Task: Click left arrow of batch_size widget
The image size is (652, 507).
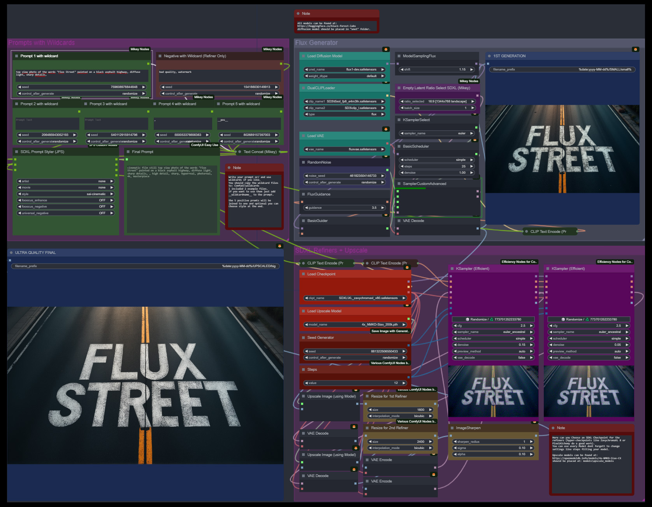Action: pos(402,108)
